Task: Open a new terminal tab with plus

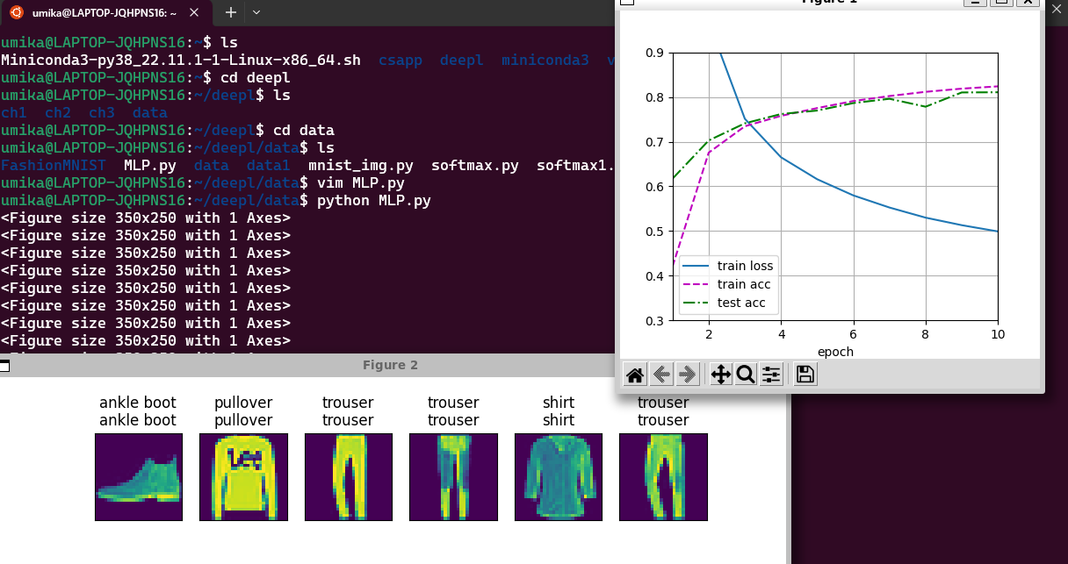Action: (x=230, y=13)
